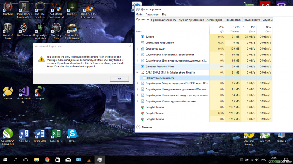This screenshot has height=164, width=293.
Task: Click the volume icon in system tray
Action: 257,160
